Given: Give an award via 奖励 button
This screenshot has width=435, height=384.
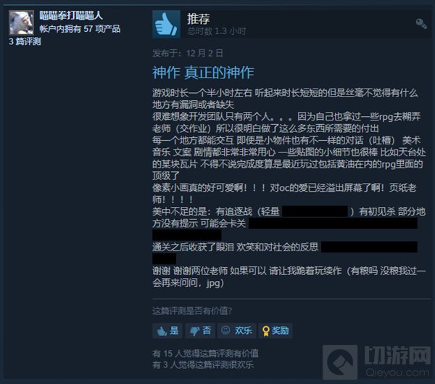Looking at the screenshot, I should pos(275,331).
